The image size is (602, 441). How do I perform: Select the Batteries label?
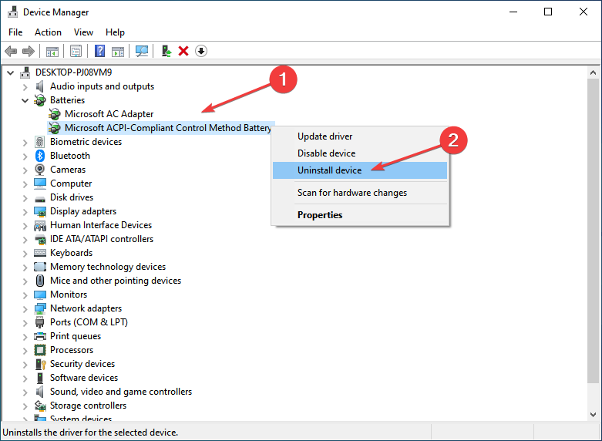coord(67,100)
